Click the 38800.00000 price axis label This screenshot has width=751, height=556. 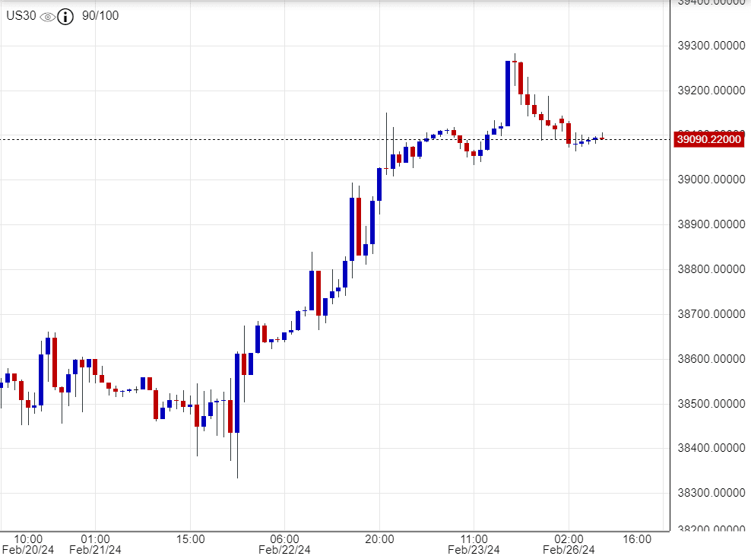708,269
